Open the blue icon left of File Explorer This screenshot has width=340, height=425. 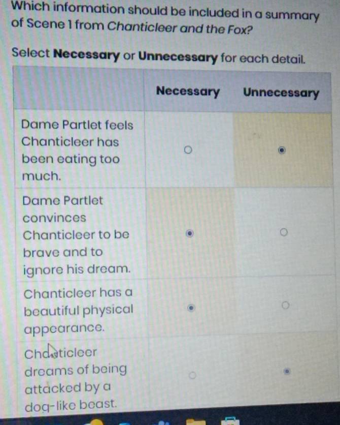coord(162,423)
